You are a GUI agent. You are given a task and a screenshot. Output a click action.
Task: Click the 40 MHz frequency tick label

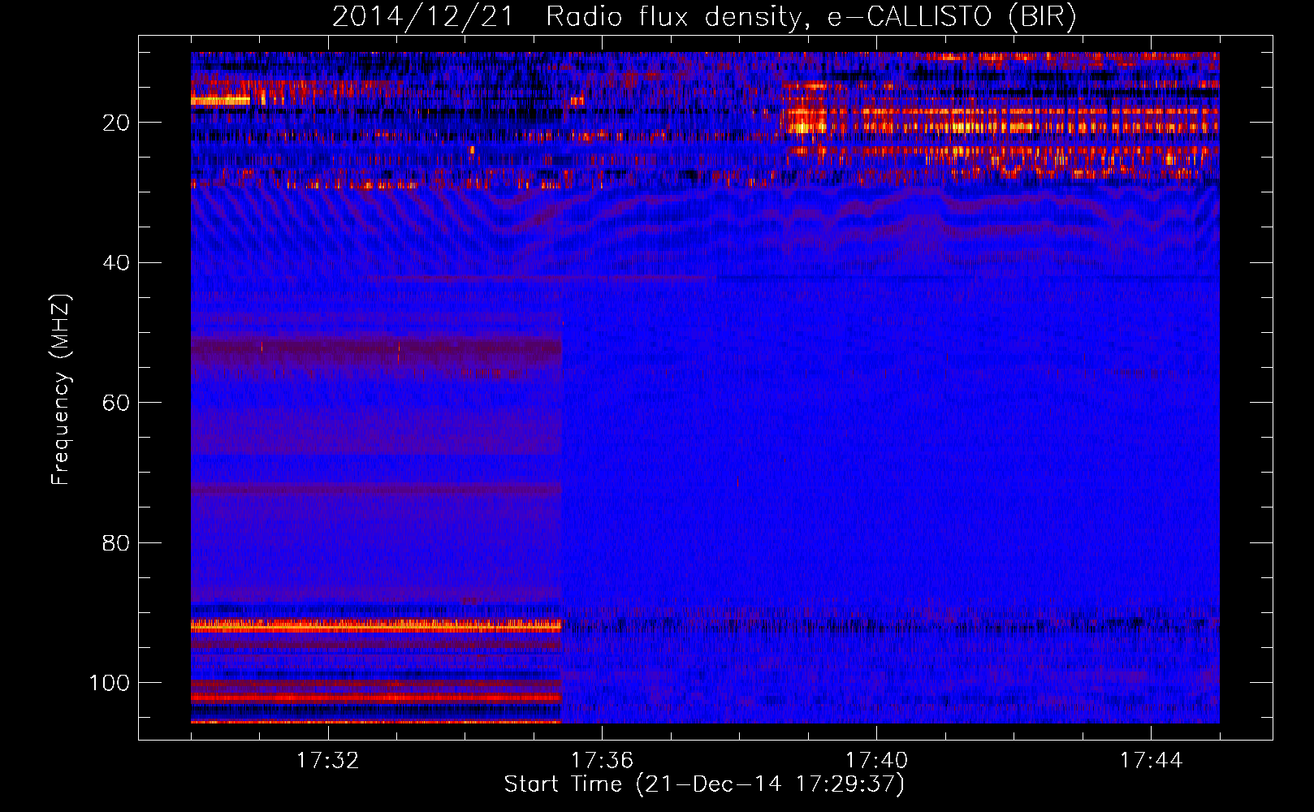click(x=116, y=263)
